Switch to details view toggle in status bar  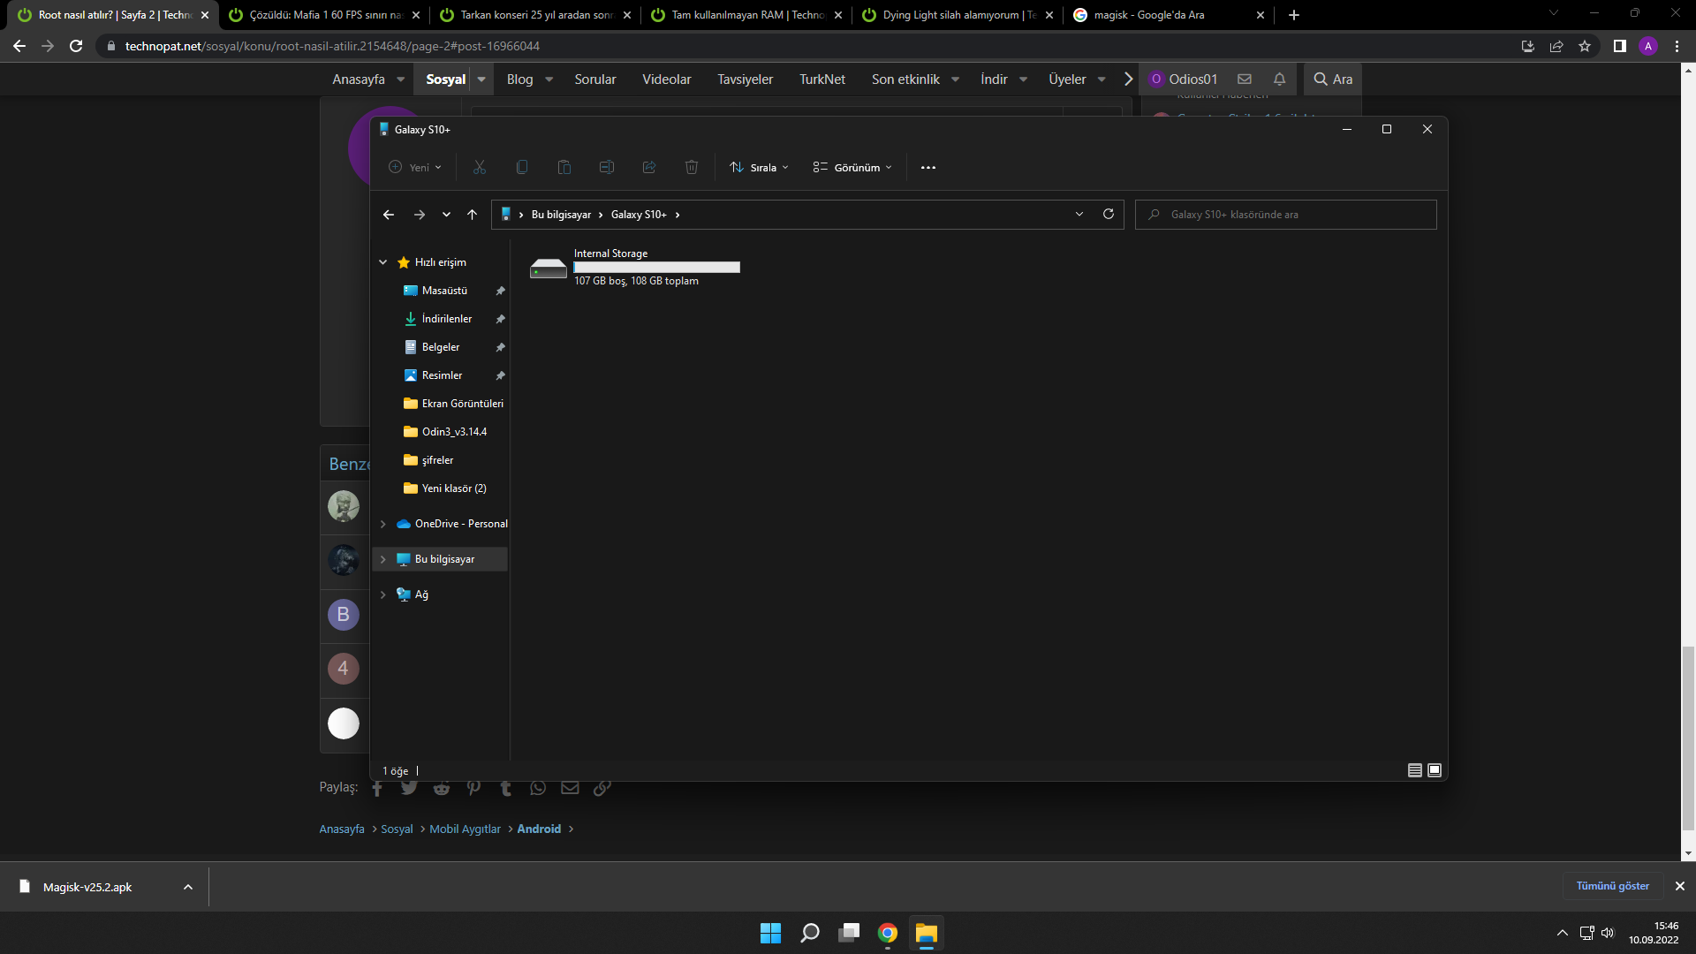point(1414,770)
